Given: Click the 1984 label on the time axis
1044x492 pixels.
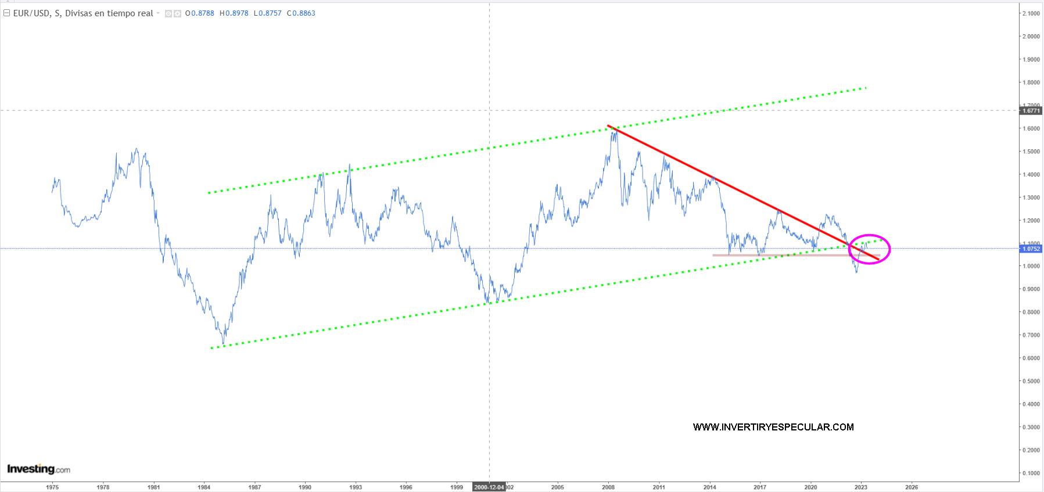Looking at the screenshot, I should [204, 487].
